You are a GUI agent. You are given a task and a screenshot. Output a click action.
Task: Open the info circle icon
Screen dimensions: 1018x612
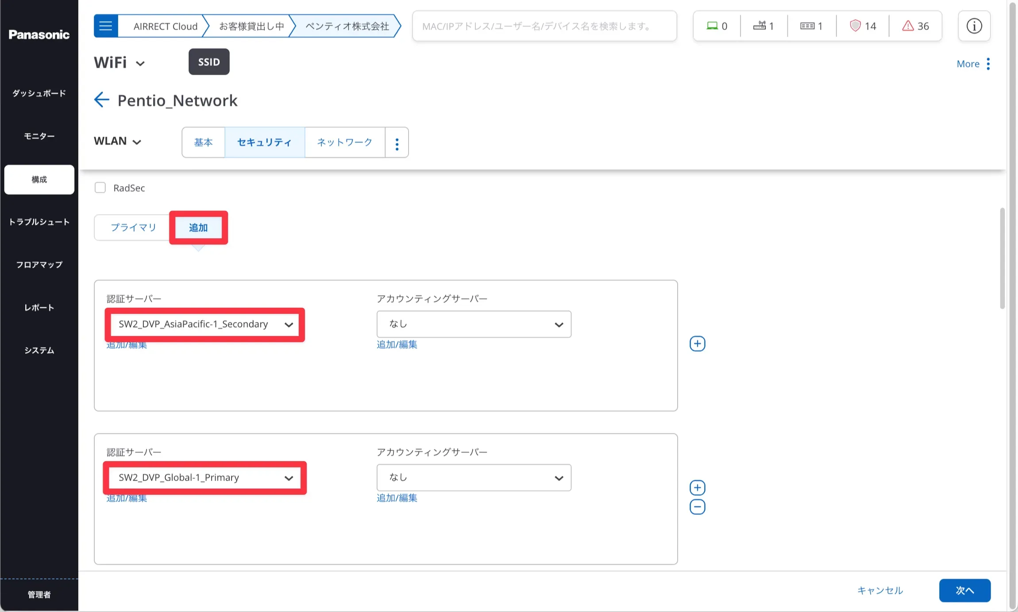coord(974,26)
